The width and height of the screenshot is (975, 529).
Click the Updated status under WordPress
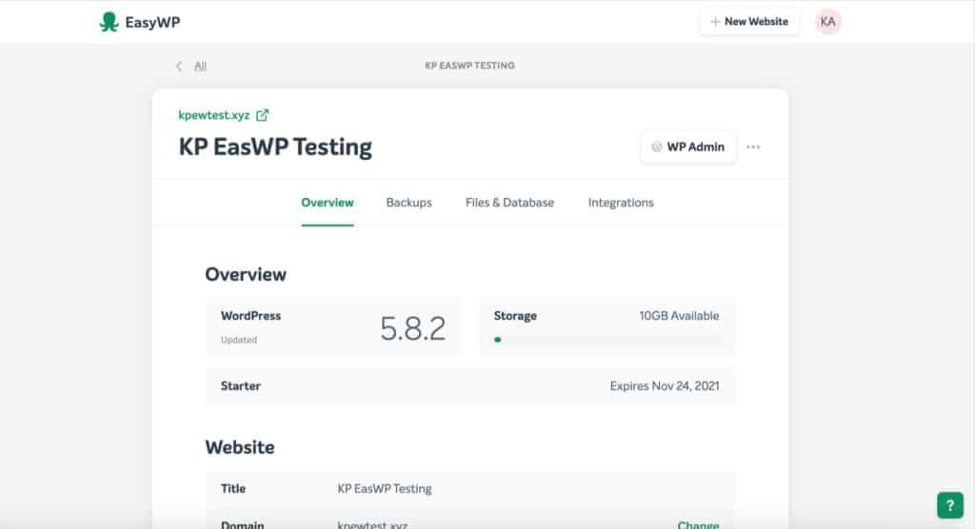239,340
